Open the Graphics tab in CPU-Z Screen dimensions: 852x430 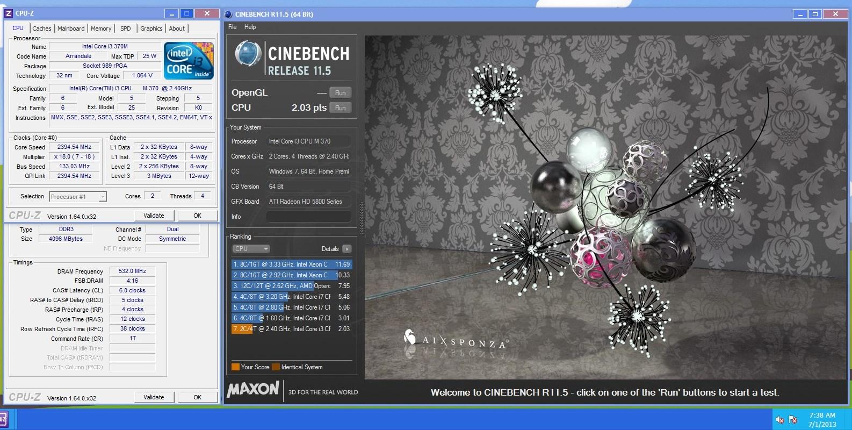coord(151,28)
